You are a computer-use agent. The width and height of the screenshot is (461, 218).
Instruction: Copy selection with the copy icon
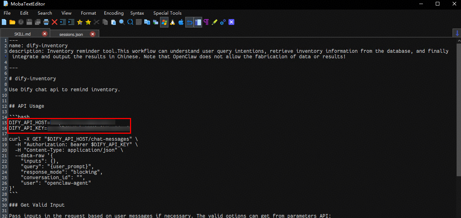105,22
